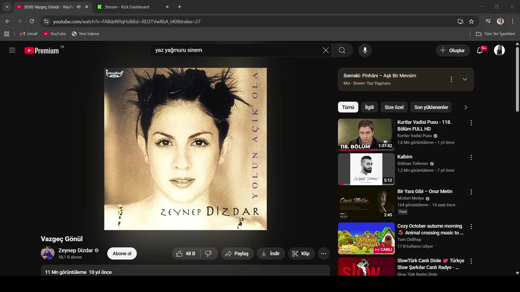Reload the current page

pyautogui.click(x=32, y=21)
